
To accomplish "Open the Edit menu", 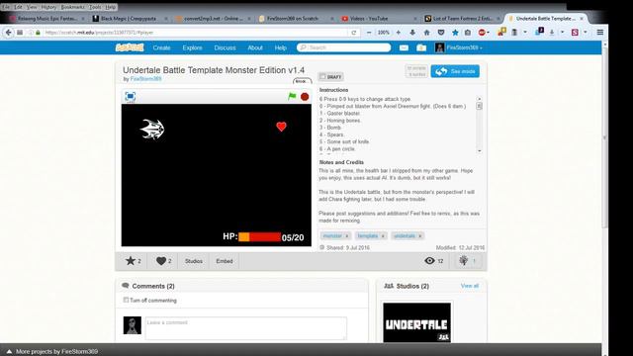I will (18, 7).
